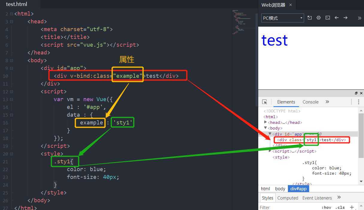
Task: Select the <style> row in Elements tree
Action: pos(281,157)
